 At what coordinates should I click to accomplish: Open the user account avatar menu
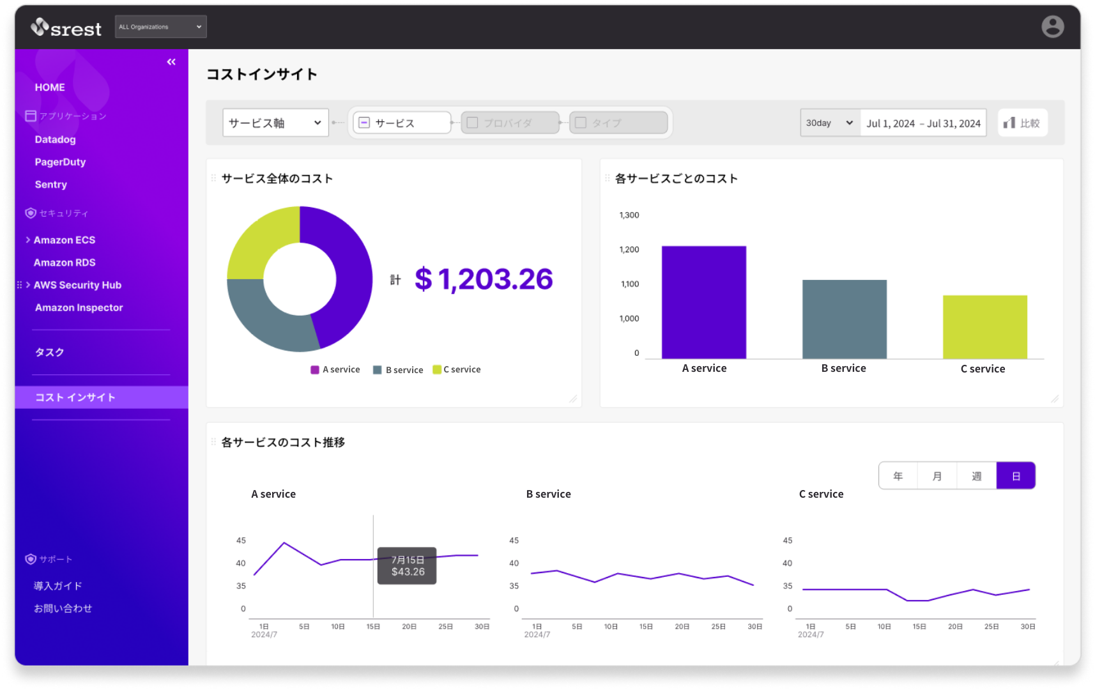(1052, 27)
